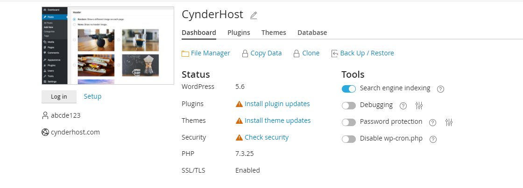Click the lock icon beside Clone
This screenshot has height=188, width=523.
point(296,54)
